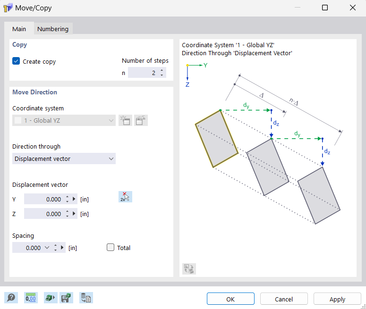Click the units and decimal places icon
This screenshot has height=309, width=366.
pos(31,298)
